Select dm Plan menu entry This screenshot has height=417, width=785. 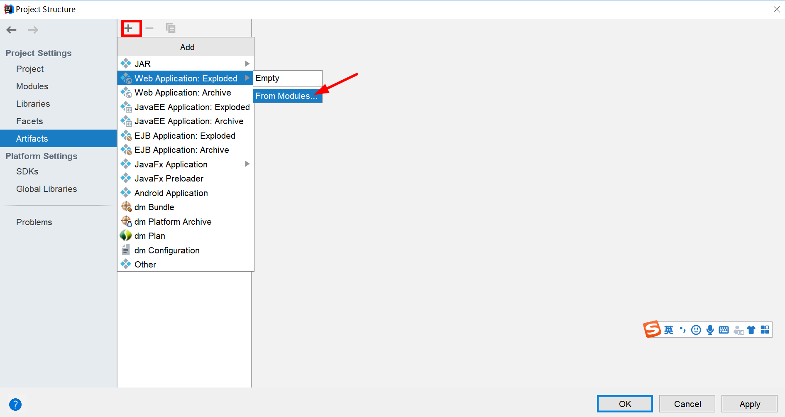pos(186,235)
